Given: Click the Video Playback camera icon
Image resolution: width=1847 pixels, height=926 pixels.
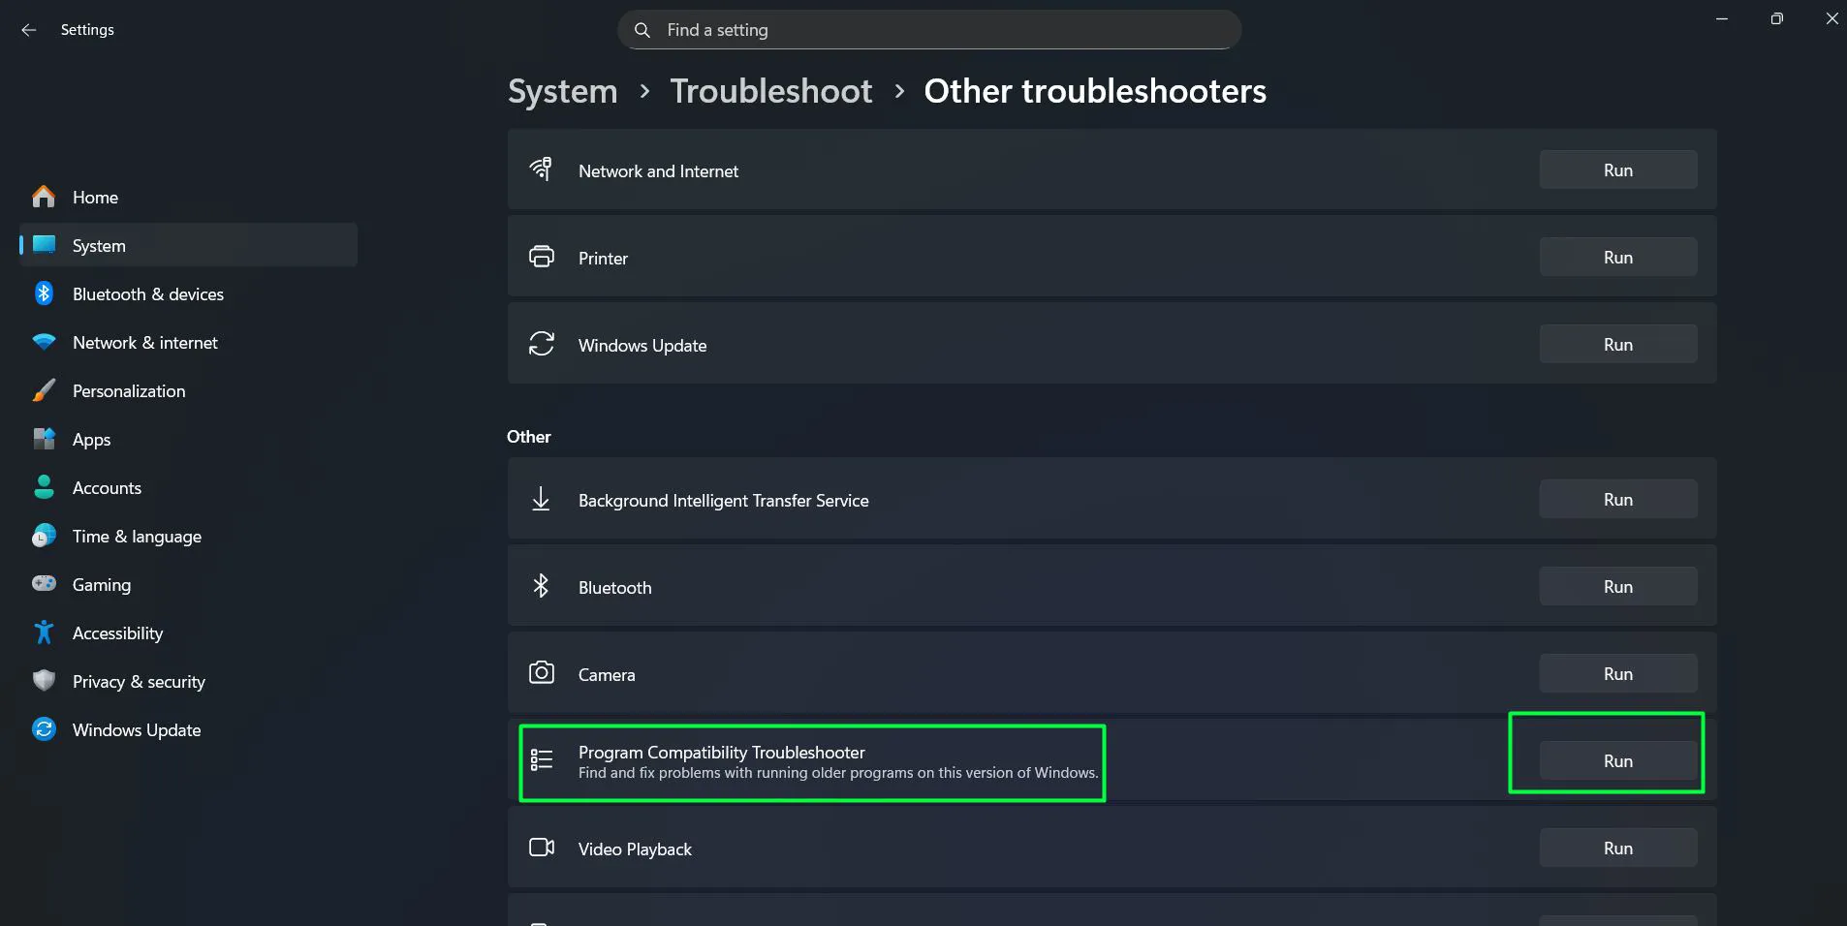Looking at the screenshot, I should [542, 848].
